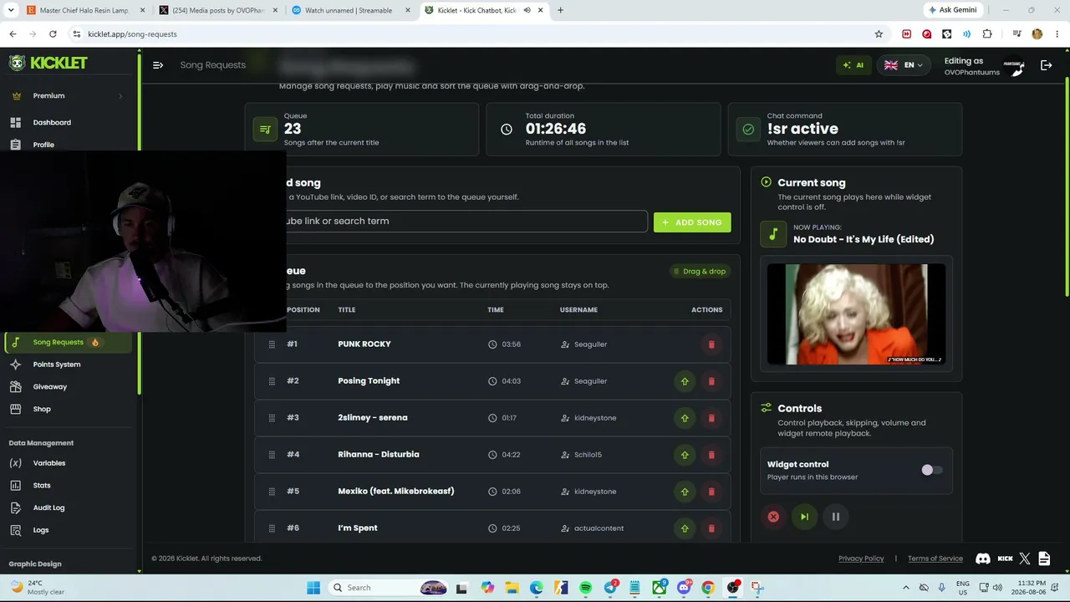
Task: Click the ADD SONG button
Action: [692, 222]
